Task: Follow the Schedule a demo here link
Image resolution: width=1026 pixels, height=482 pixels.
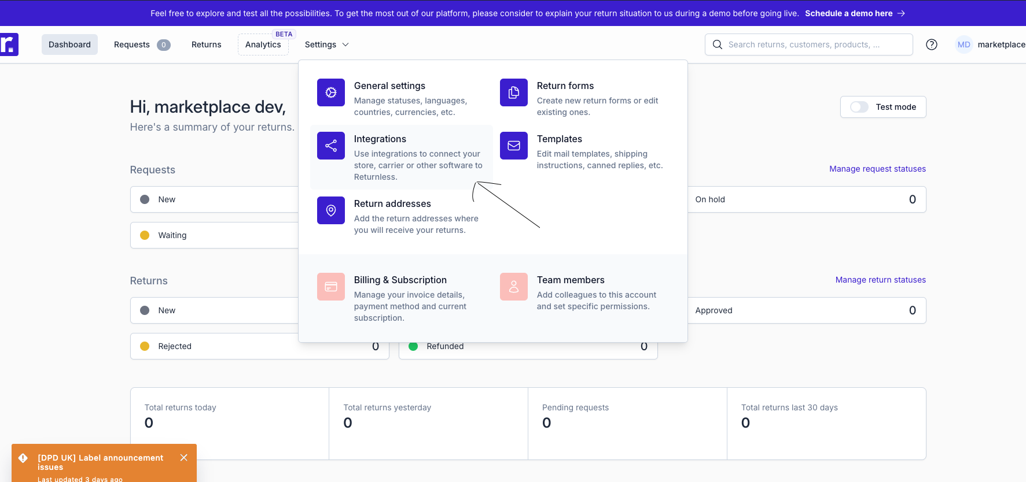Action: 854,13
